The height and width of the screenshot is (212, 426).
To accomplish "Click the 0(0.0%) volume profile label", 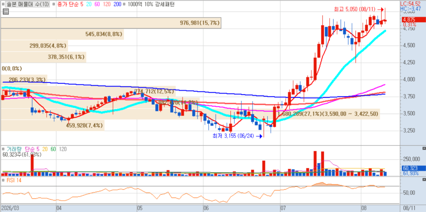I will (x=12, y=68).
